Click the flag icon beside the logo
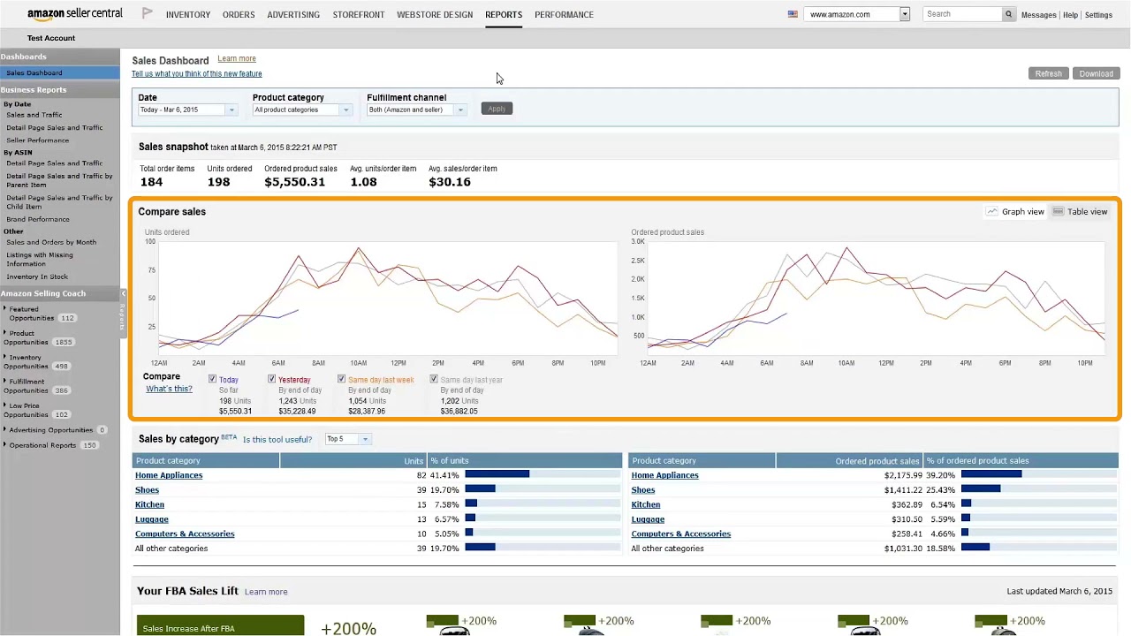Screen dimensions: 1131x636 [148, 13]
